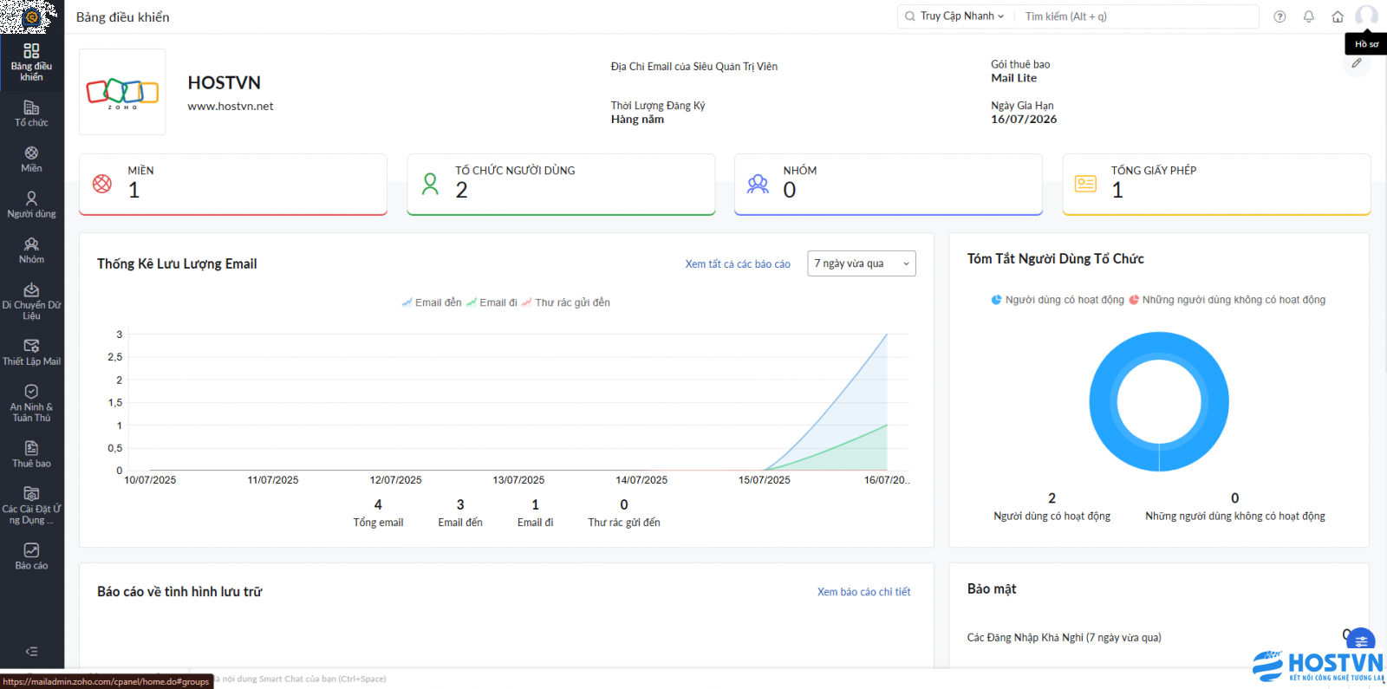Open the Nhóm sidebar section
Screen dimensions: 1387x689
(x=31, y=250)
